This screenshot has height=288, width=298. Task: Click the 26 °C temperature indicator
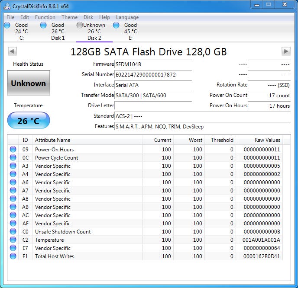tap(29, 121)
